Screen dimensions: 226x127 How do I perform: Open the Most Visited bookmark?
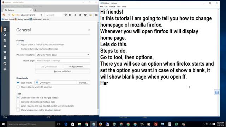[8, 19]
